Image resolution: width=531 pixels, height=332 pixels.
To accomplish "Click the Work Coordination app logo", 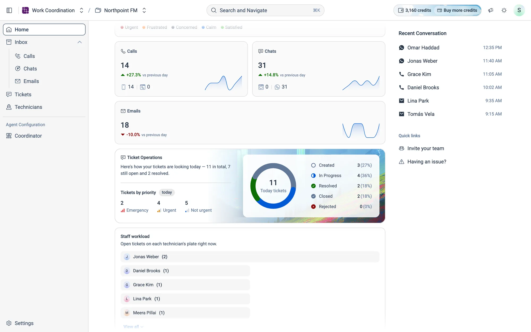I will [x=25, y=10].
